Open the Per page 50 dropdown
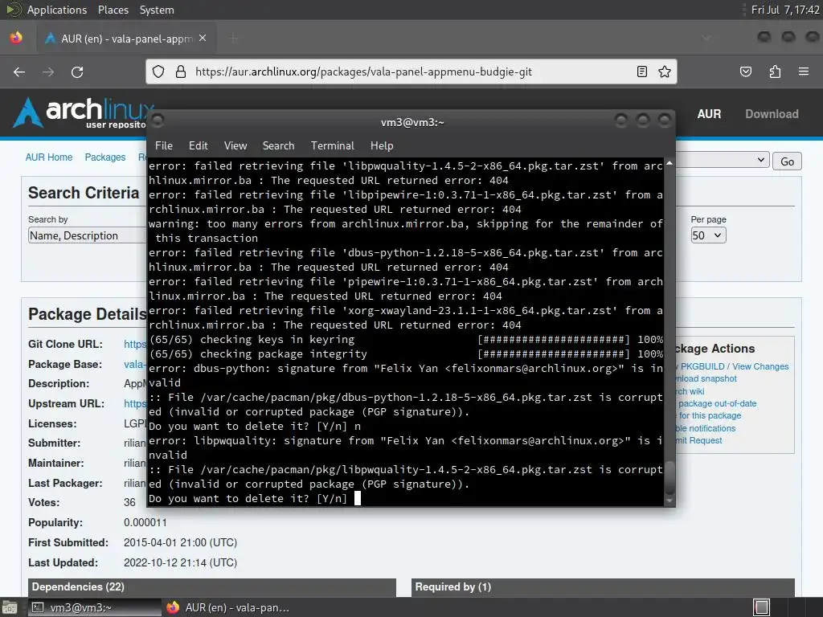Viewport: 823px width, 617px height. [x=709, y=235]
